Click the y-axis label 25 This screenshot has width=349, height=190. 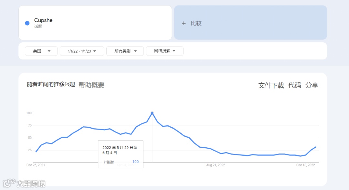point(30,150)
